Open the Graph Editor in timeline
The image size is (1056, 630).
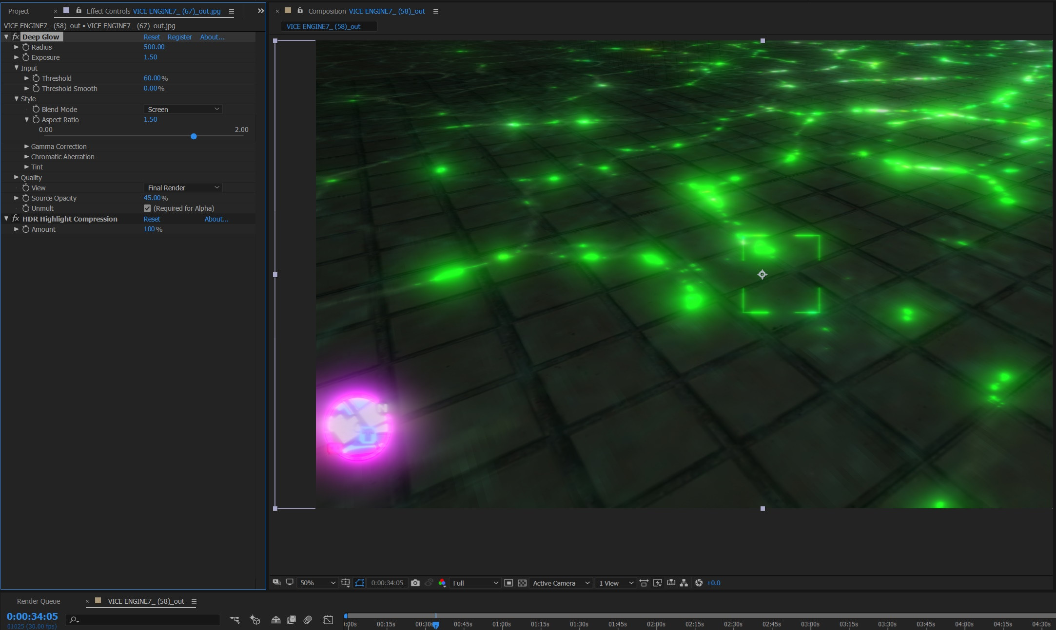pos(328,620)
